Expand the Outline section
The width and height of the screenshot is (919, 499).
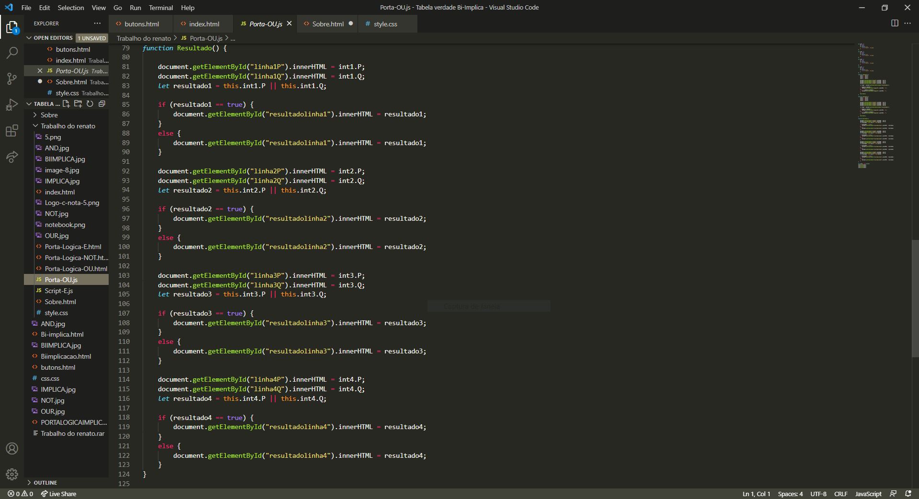point(45,483)
